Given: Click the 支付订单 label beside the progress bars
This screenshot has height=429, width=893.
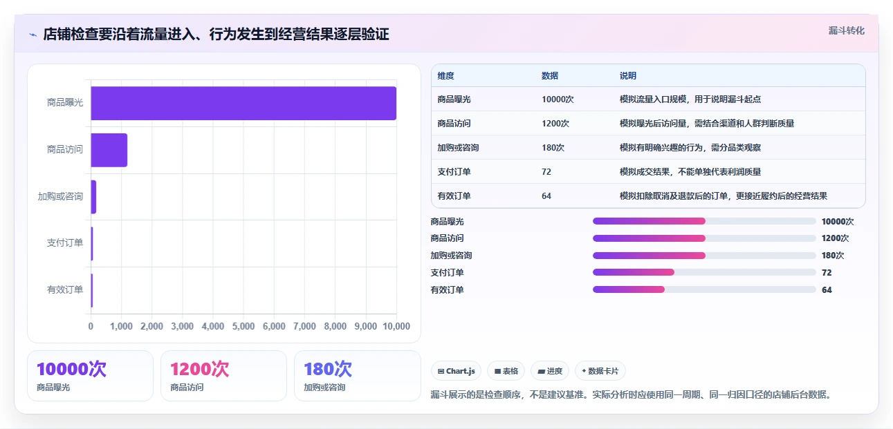Looking at the screenshot, I should 447,273.
